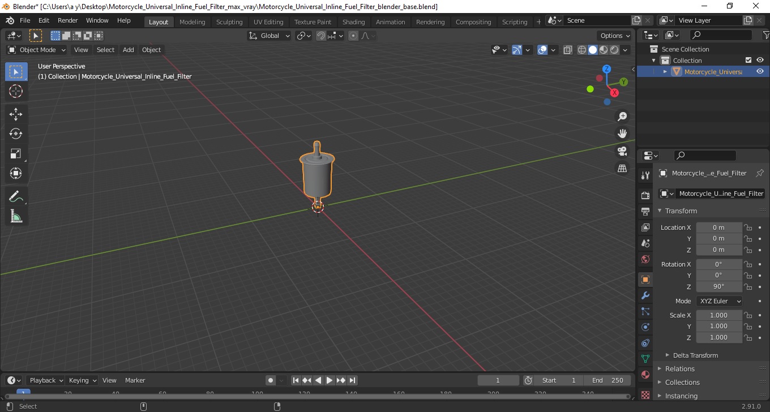Switch to the Shading workspace tab
This screenshot has height=412, width=770.
(354, 22)
